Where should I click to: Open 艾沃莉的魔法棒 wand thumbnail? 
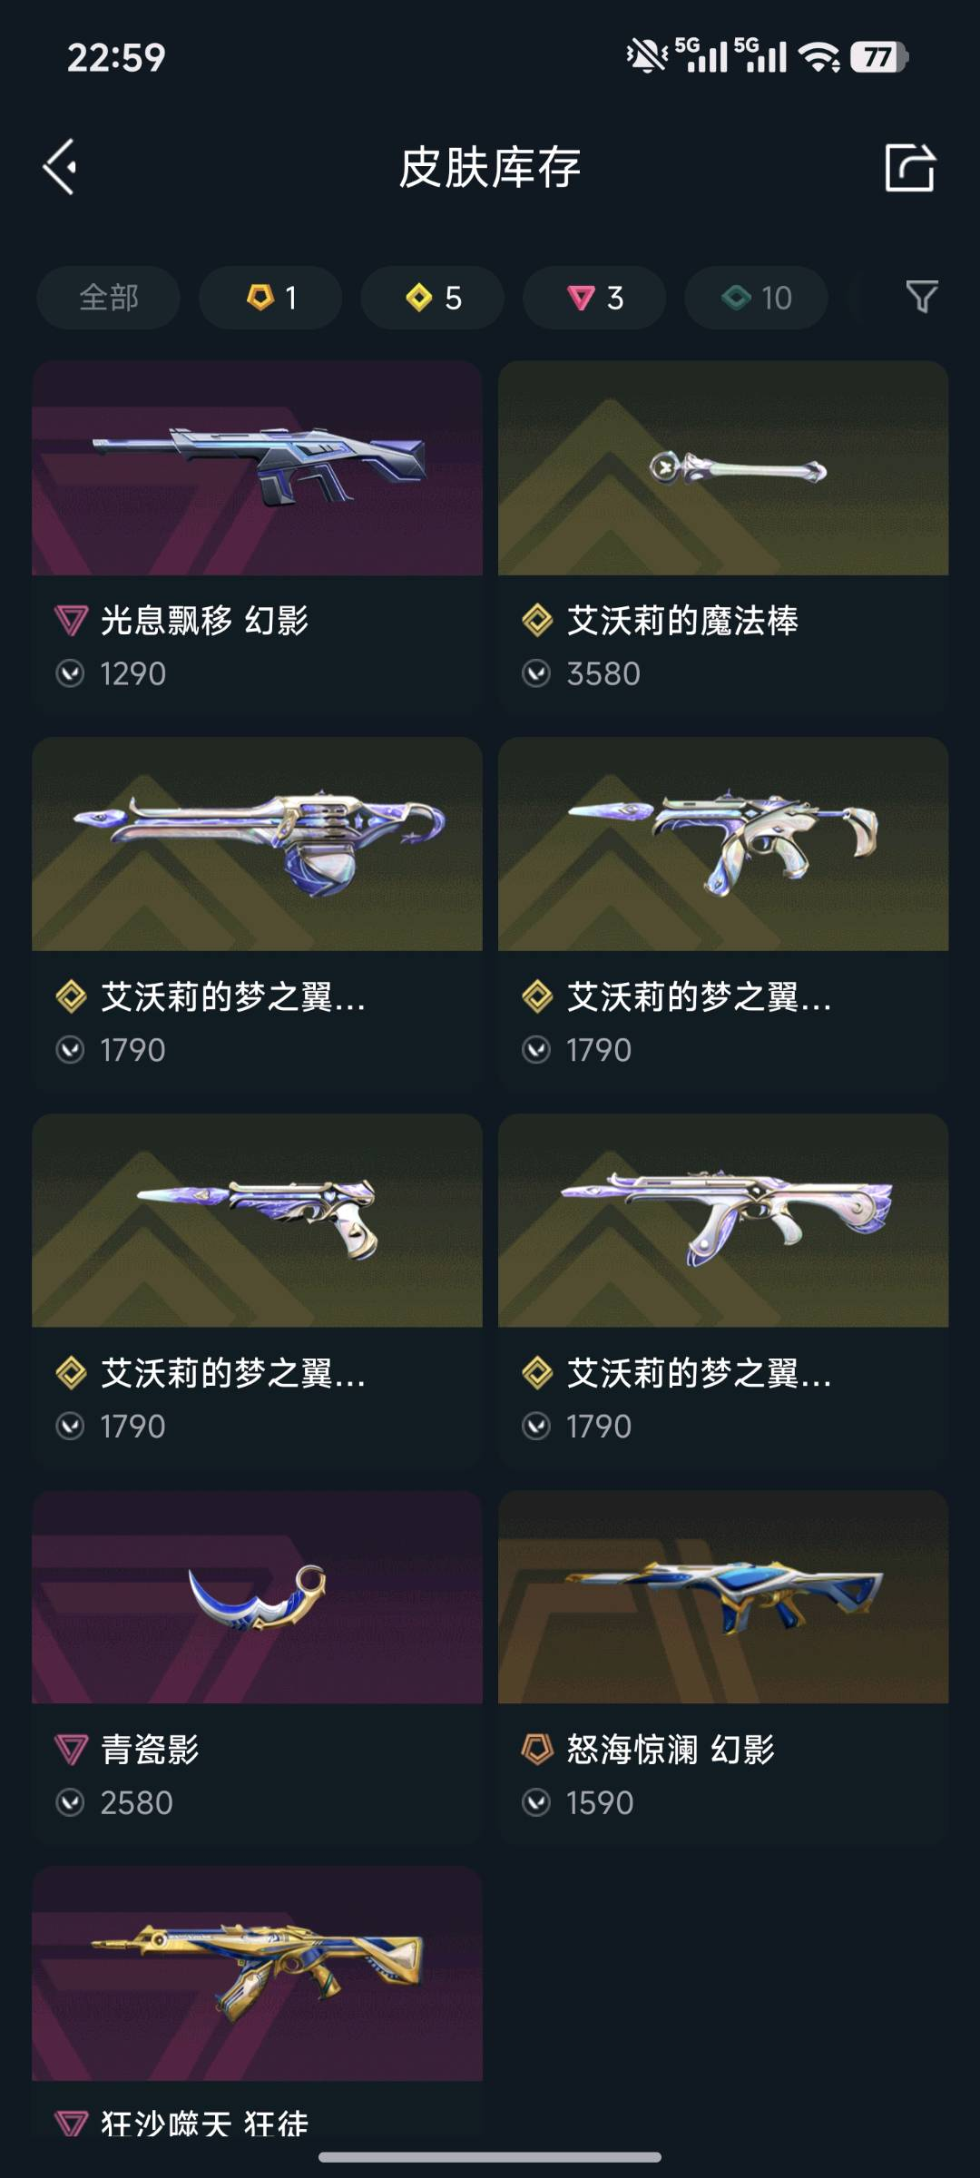tap(723, 468)
